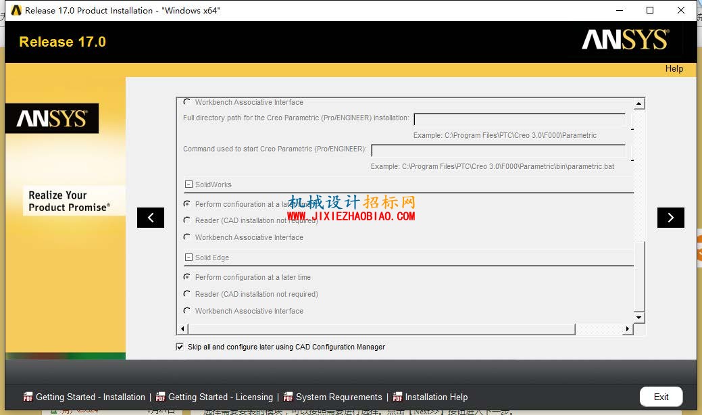The image size is (702, 415).
Task: Click the Example: C:\Program Files\PTC\Creo 3.0\F000\Parametric text
Action: pos(505,135)
